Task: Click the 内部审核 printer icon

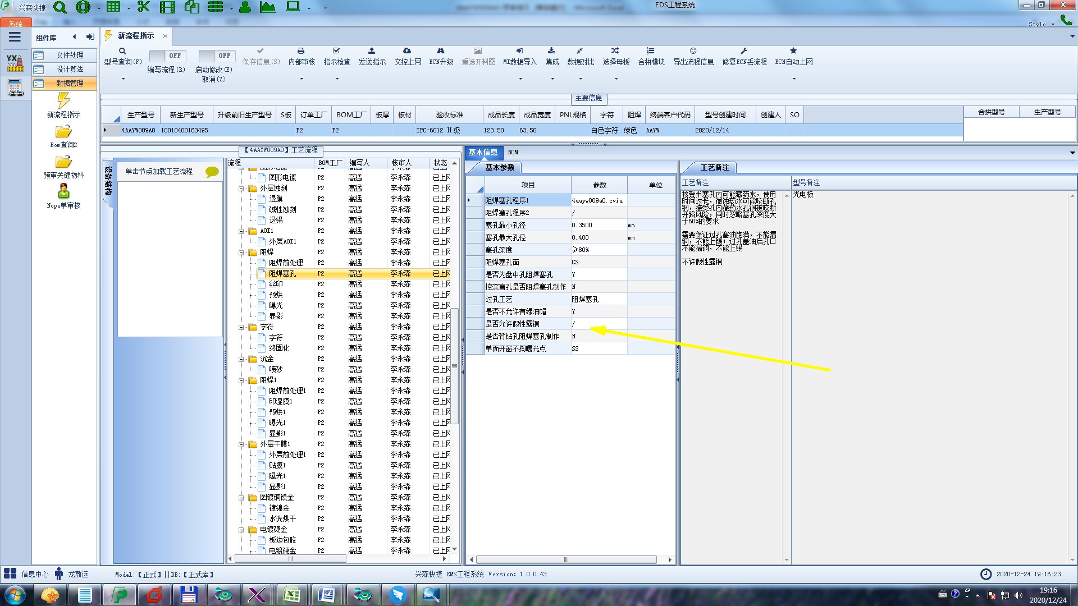Action: [x=301, y=51]
